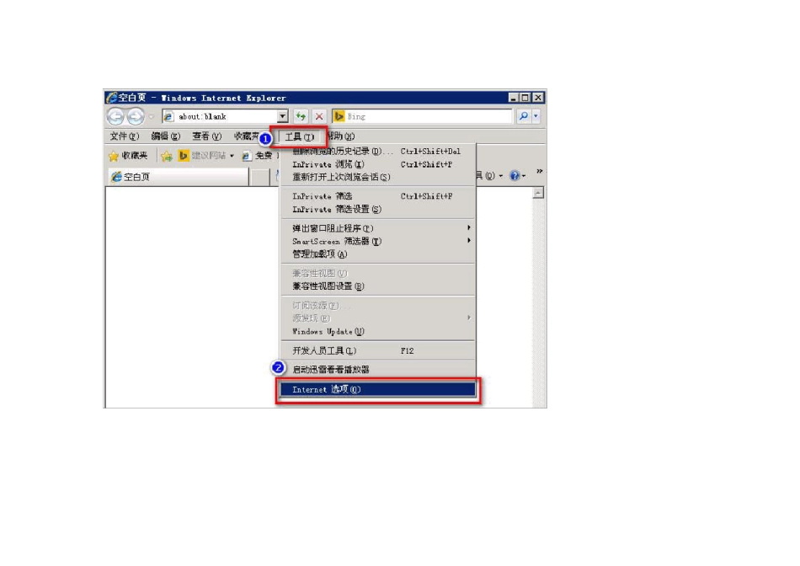This screenshot has width=800, height=566.
Task: Open the 文件(F) menu
Action: pyautogui.click(x=124, y=136)
